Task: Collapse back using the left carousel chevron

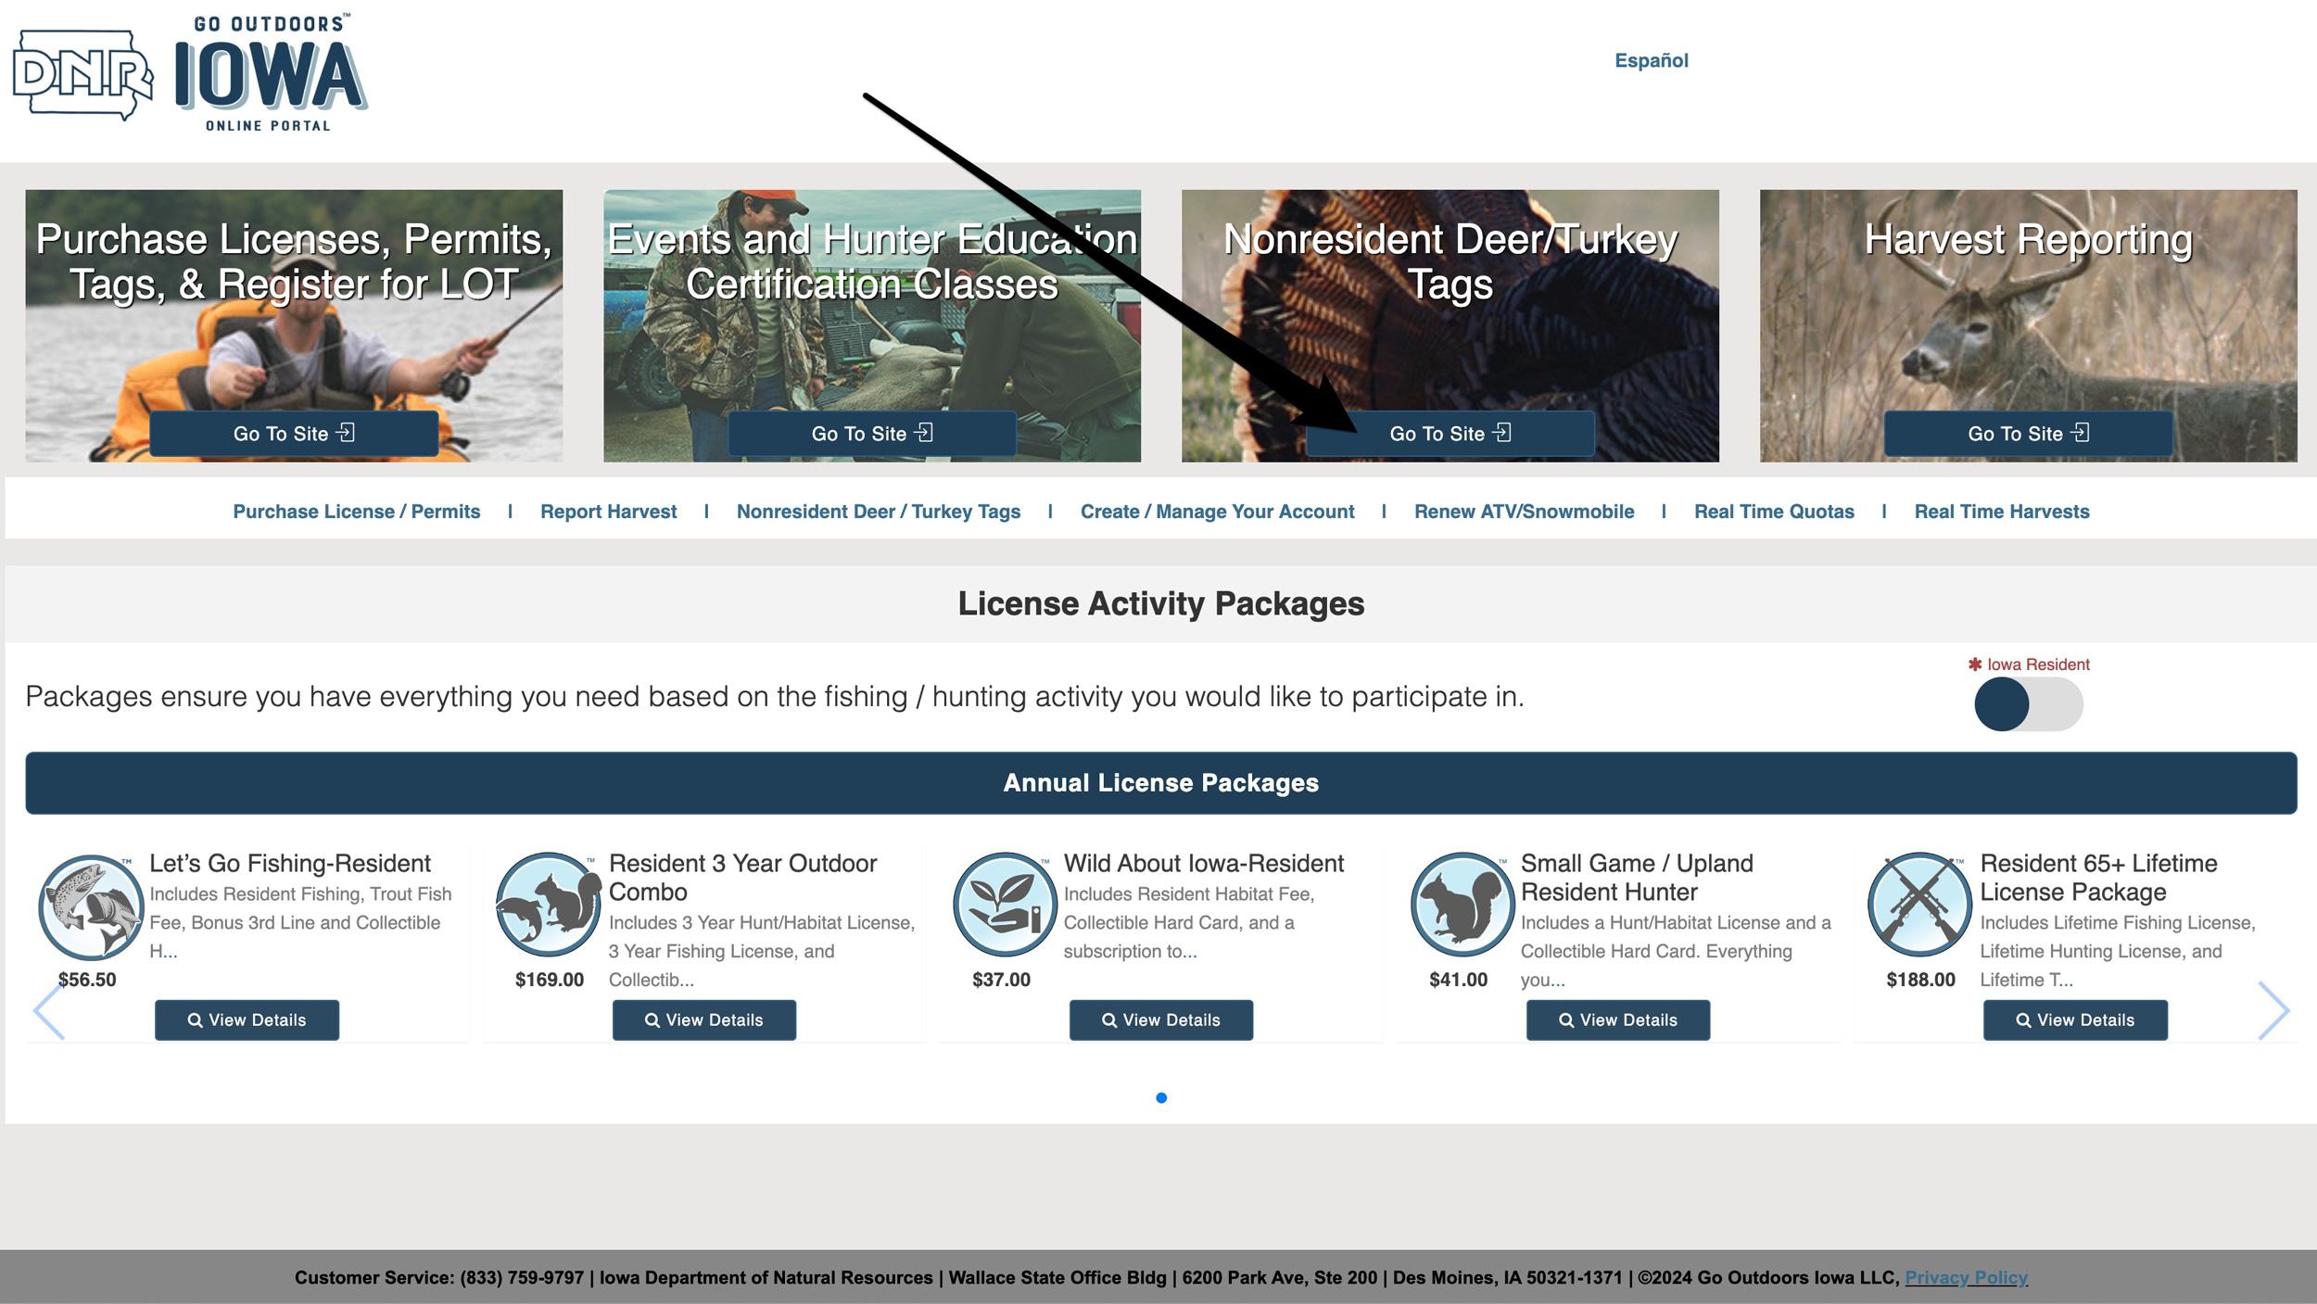Action: pyautogui.click(x=44, y=1010)
